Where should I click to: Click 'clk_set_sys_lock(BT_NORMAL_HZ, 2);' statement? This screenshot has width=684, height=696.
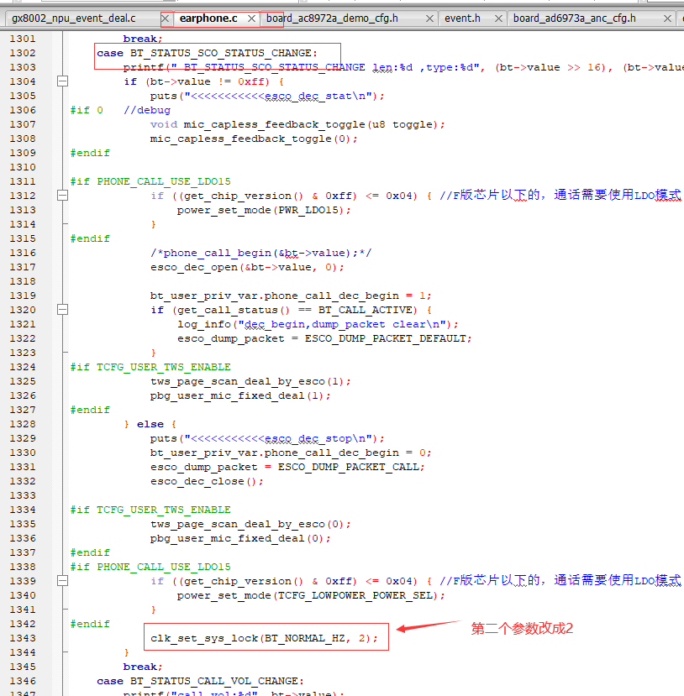264,638
